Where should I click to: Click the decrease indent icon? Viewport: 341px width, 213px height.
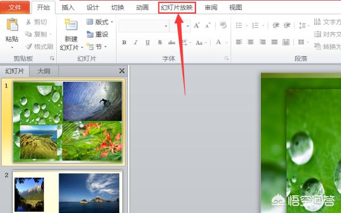tap(276, 26)
